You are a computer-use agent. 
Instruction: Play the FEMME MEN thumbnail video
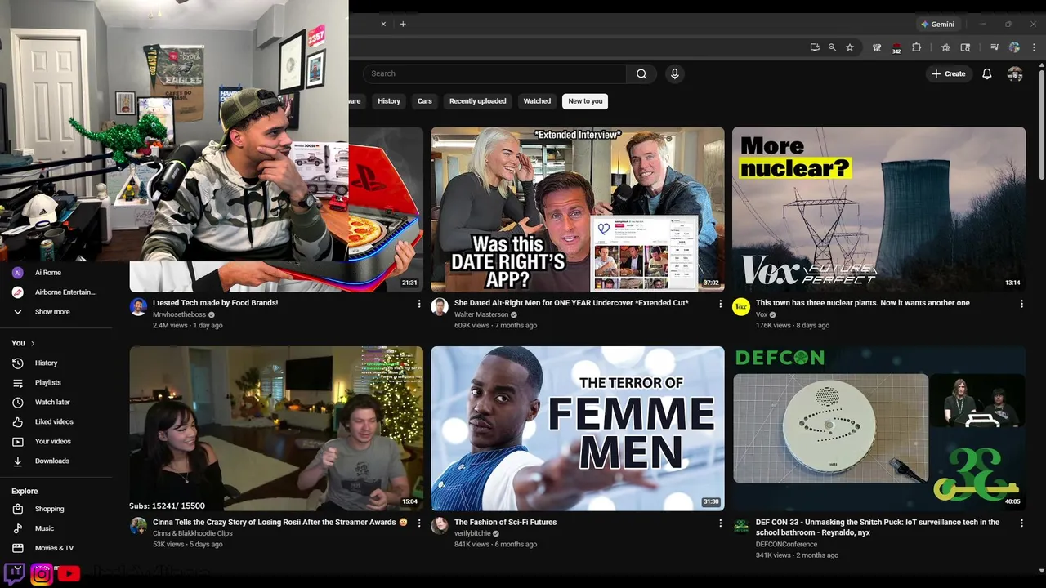pyautogui.click(x=578, y=429)
